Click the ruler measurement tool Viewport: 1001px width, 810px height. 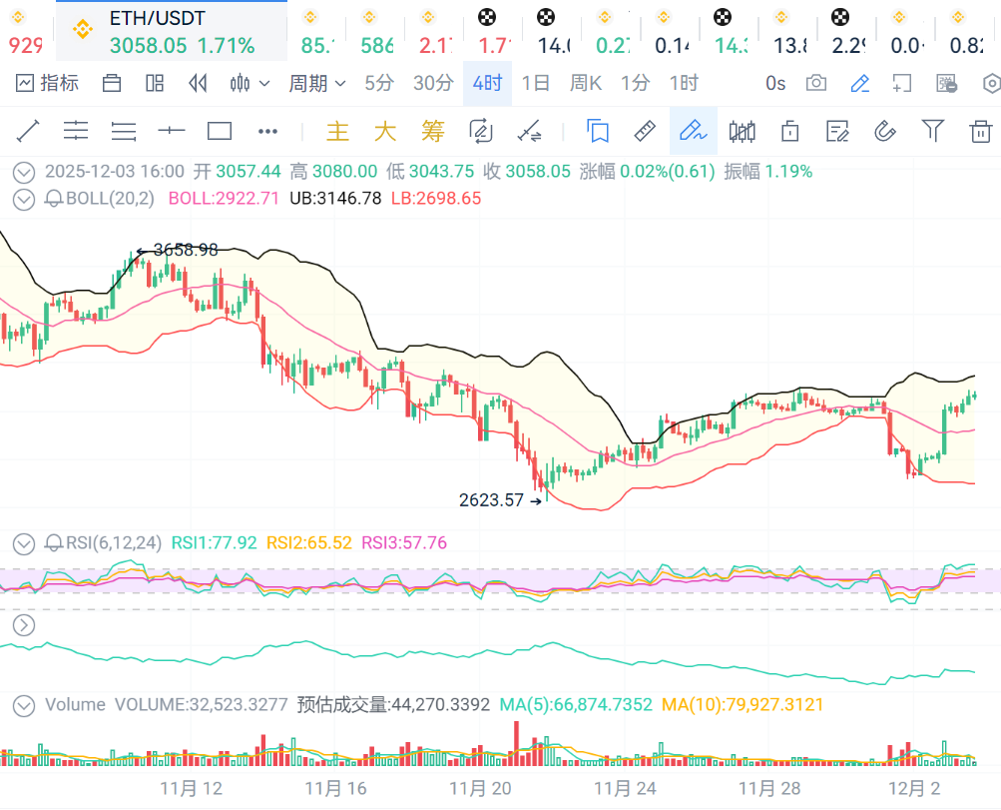click(x=644, y=131)
